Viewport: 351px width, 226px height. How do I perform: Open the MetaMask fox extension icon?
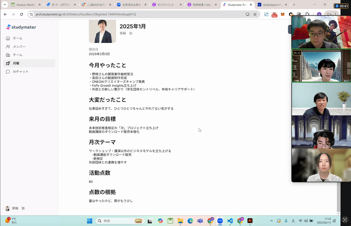[282, 14]
